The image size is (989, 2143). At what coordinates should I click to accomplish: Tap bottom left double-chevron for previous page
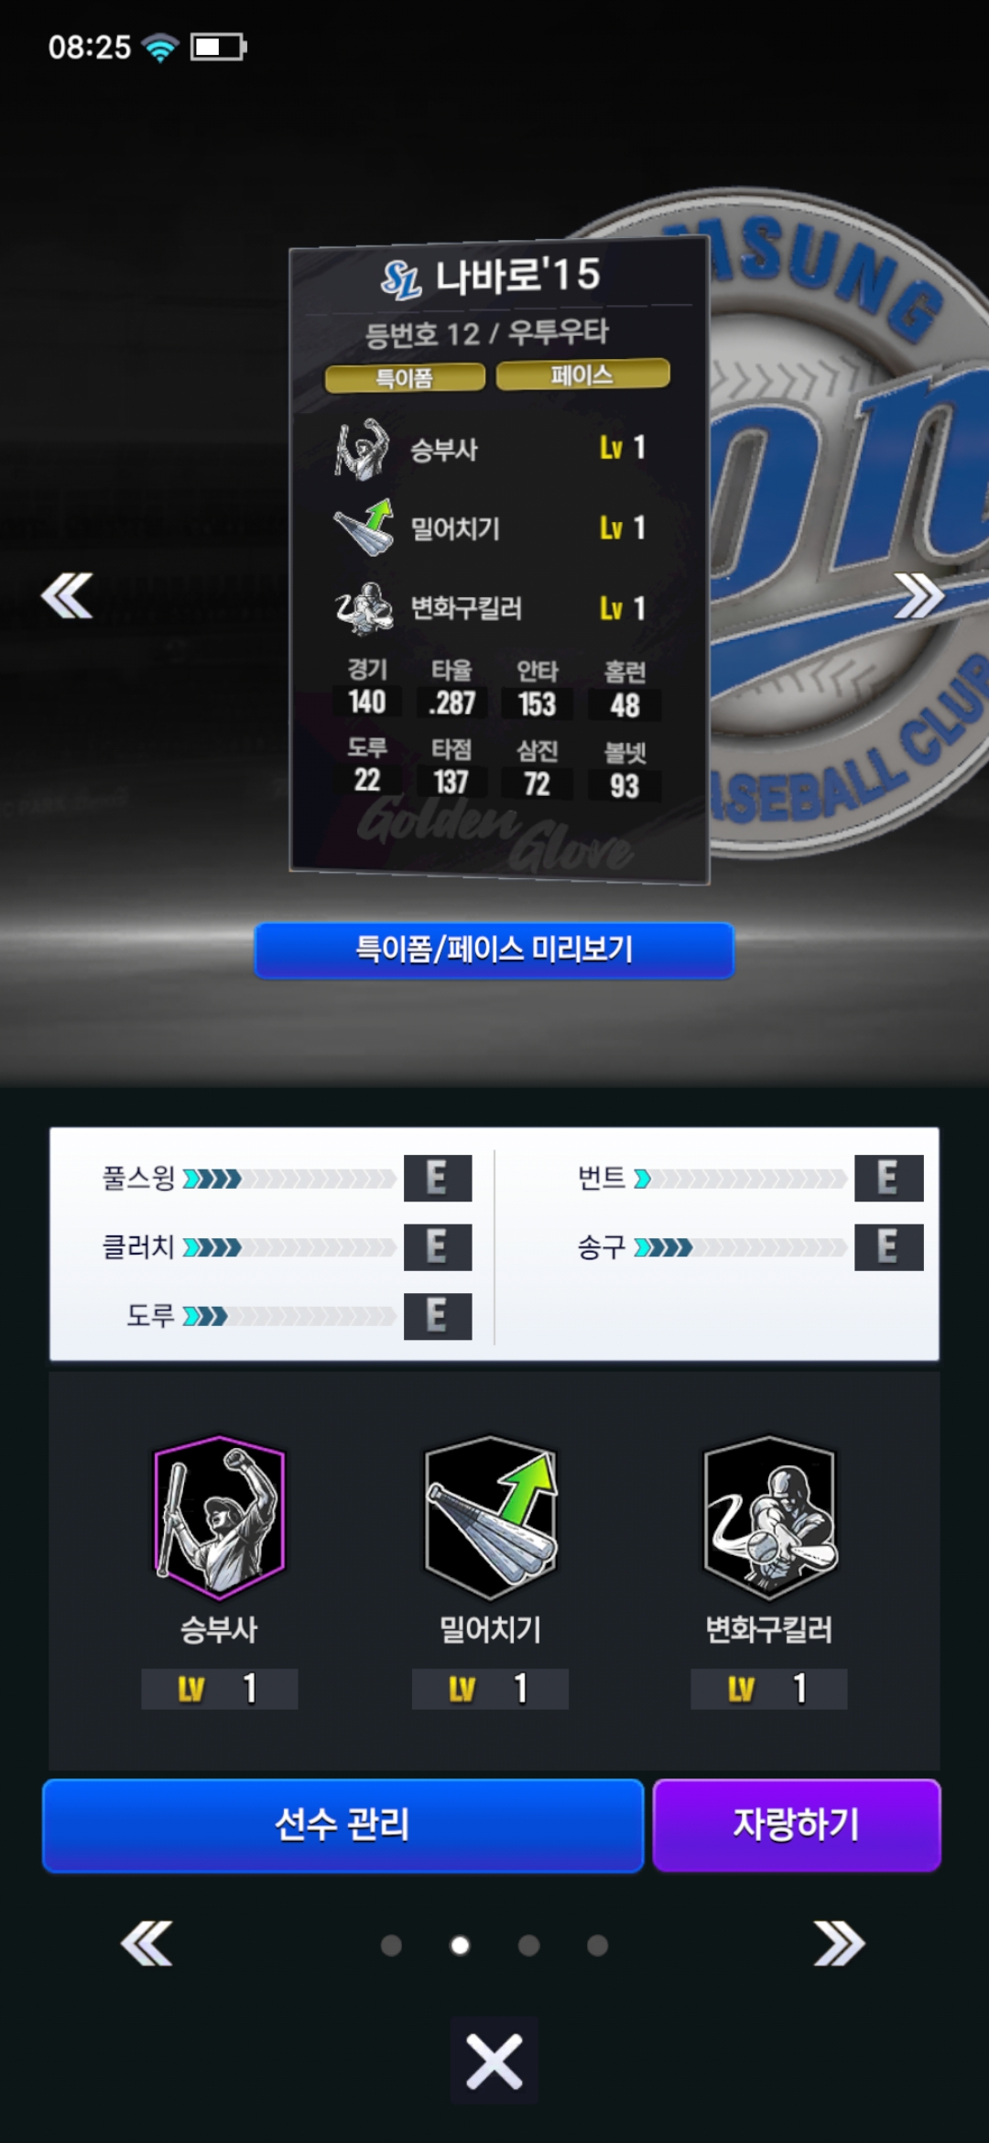147,1943
